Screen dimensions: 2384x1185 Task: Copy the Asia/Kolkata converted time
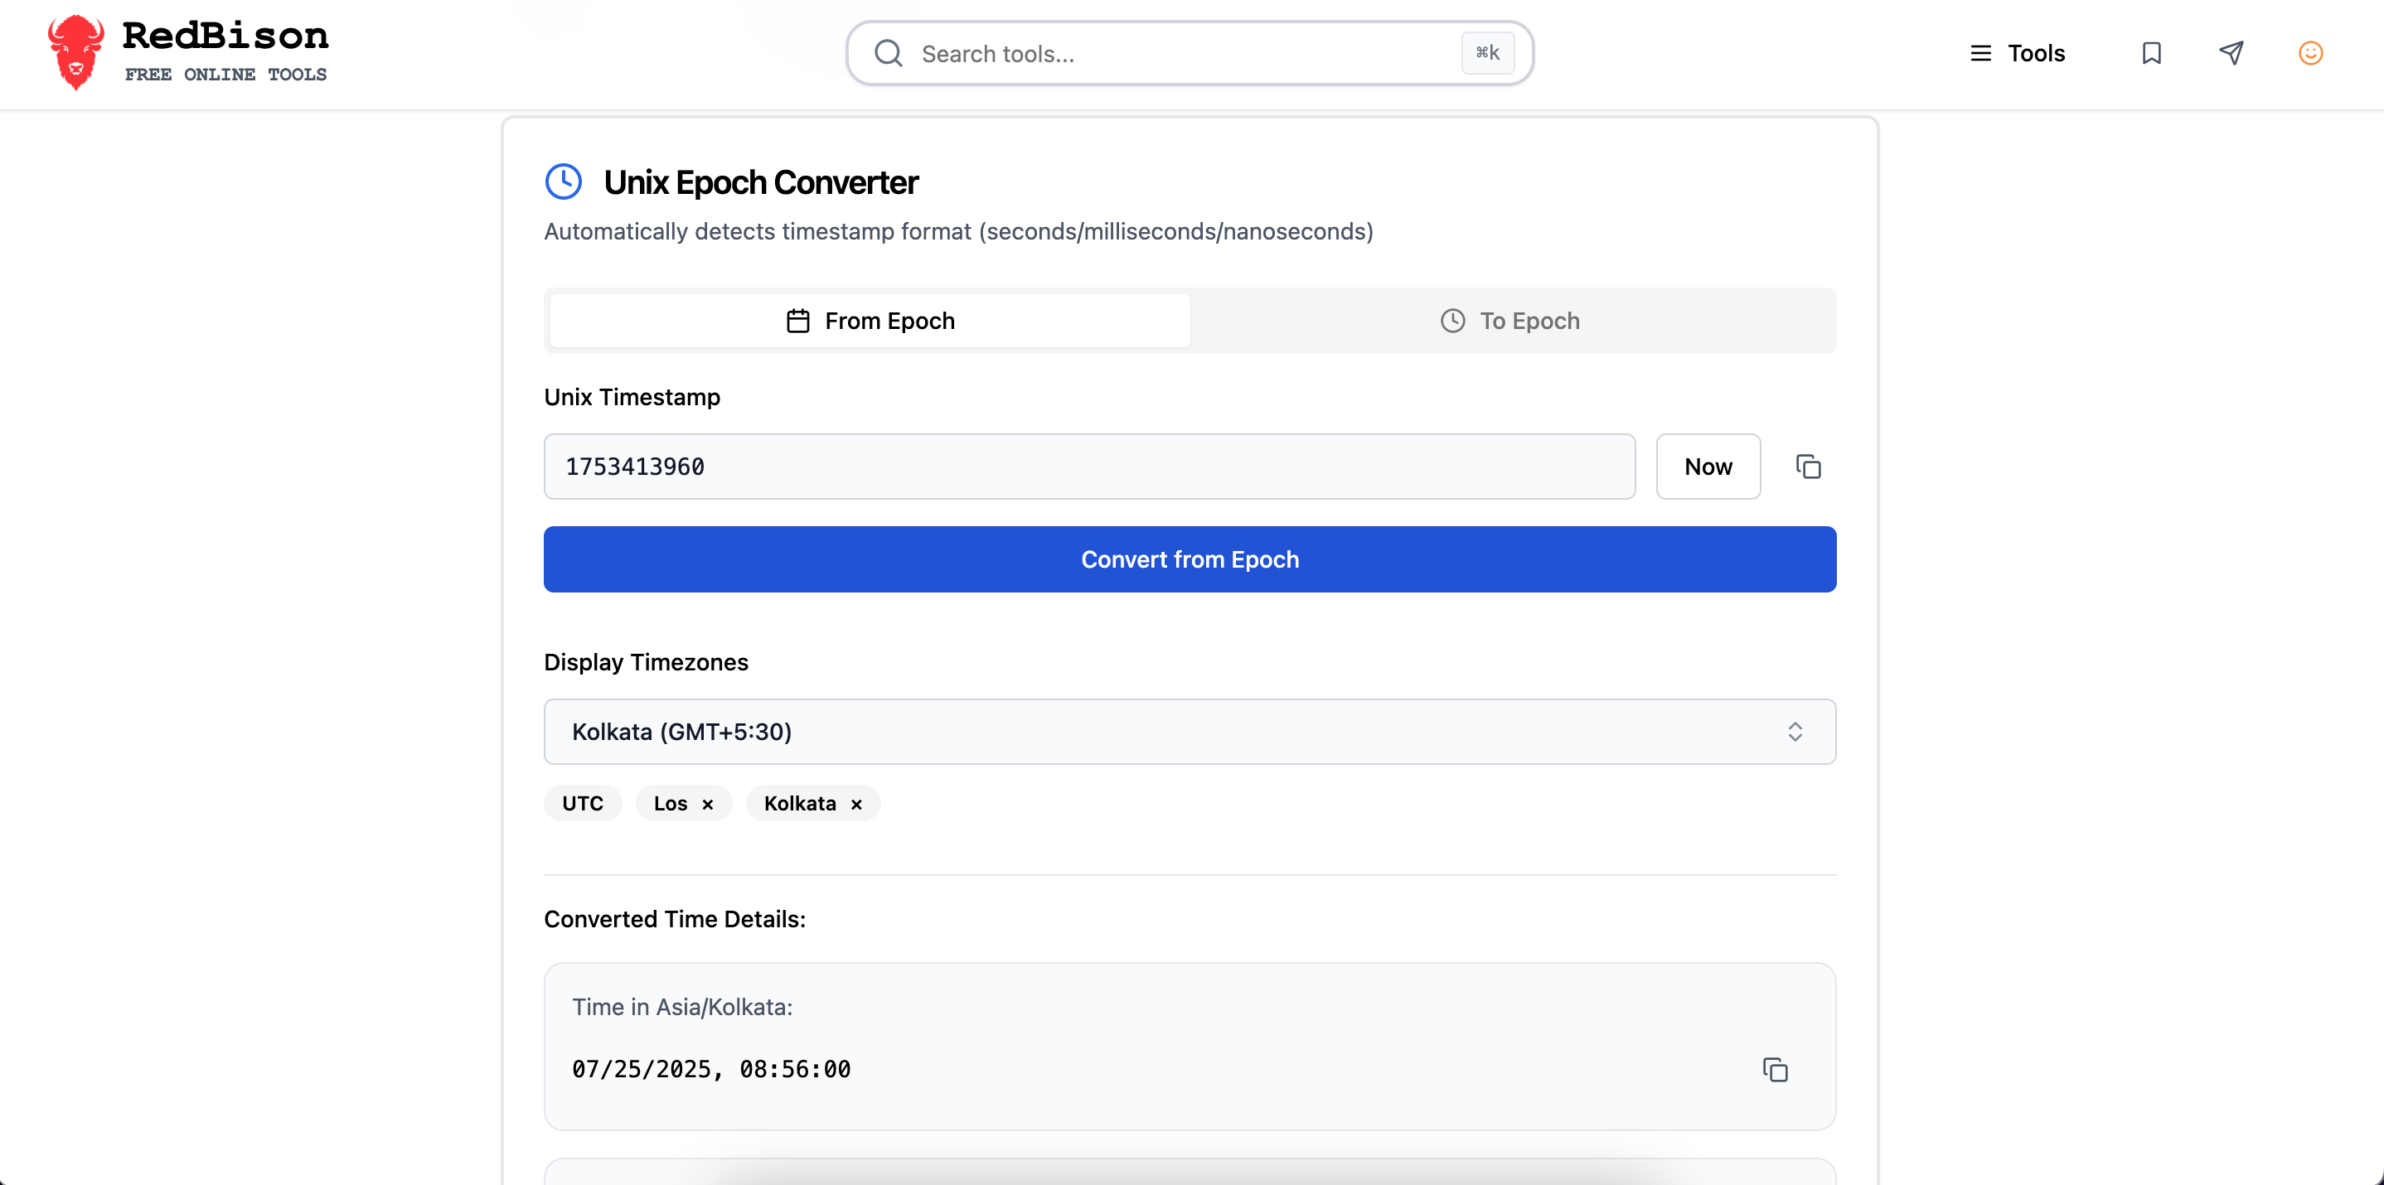[1775, 1071]
